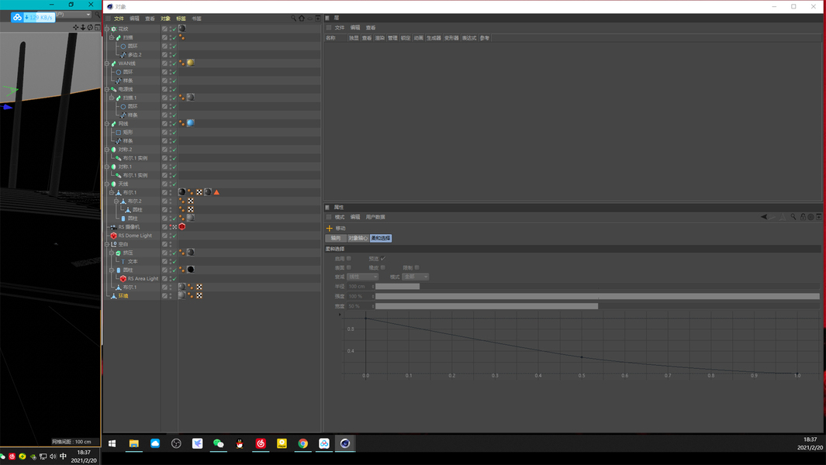Click the 表达式 column header in Layer panel
The width and height of the screenshot is (826, 465).
click(468, 38)
